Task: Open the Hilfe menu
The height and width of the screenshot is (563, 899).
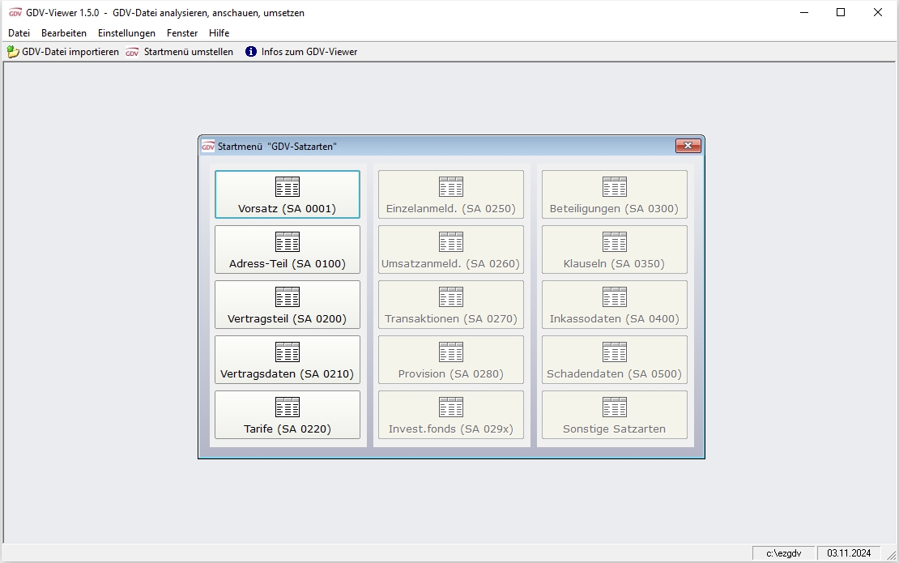Action: click(x=219, y=33)
